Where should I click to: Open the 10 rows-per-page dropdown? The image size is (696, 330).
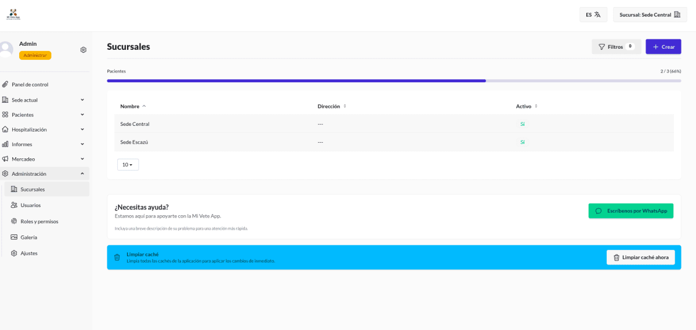click(x=128, y=165)
